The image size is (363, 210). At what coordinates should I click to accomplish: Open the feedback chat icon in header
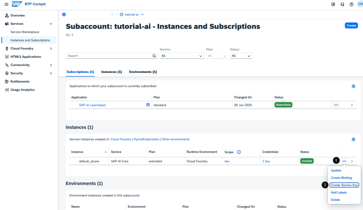[333, 4]
